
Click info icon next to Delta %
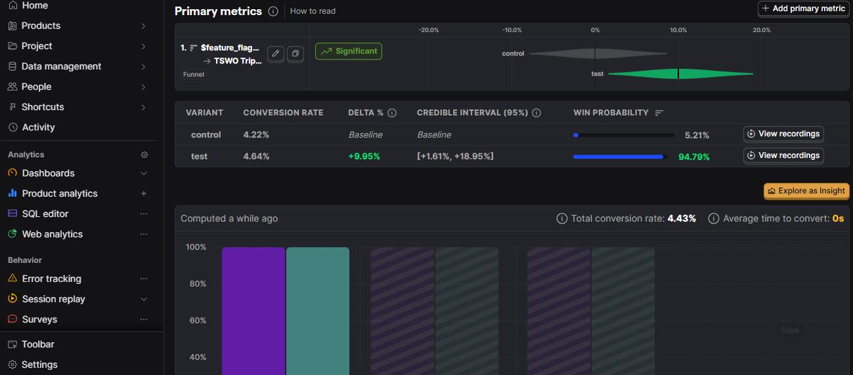click(392, 113)
